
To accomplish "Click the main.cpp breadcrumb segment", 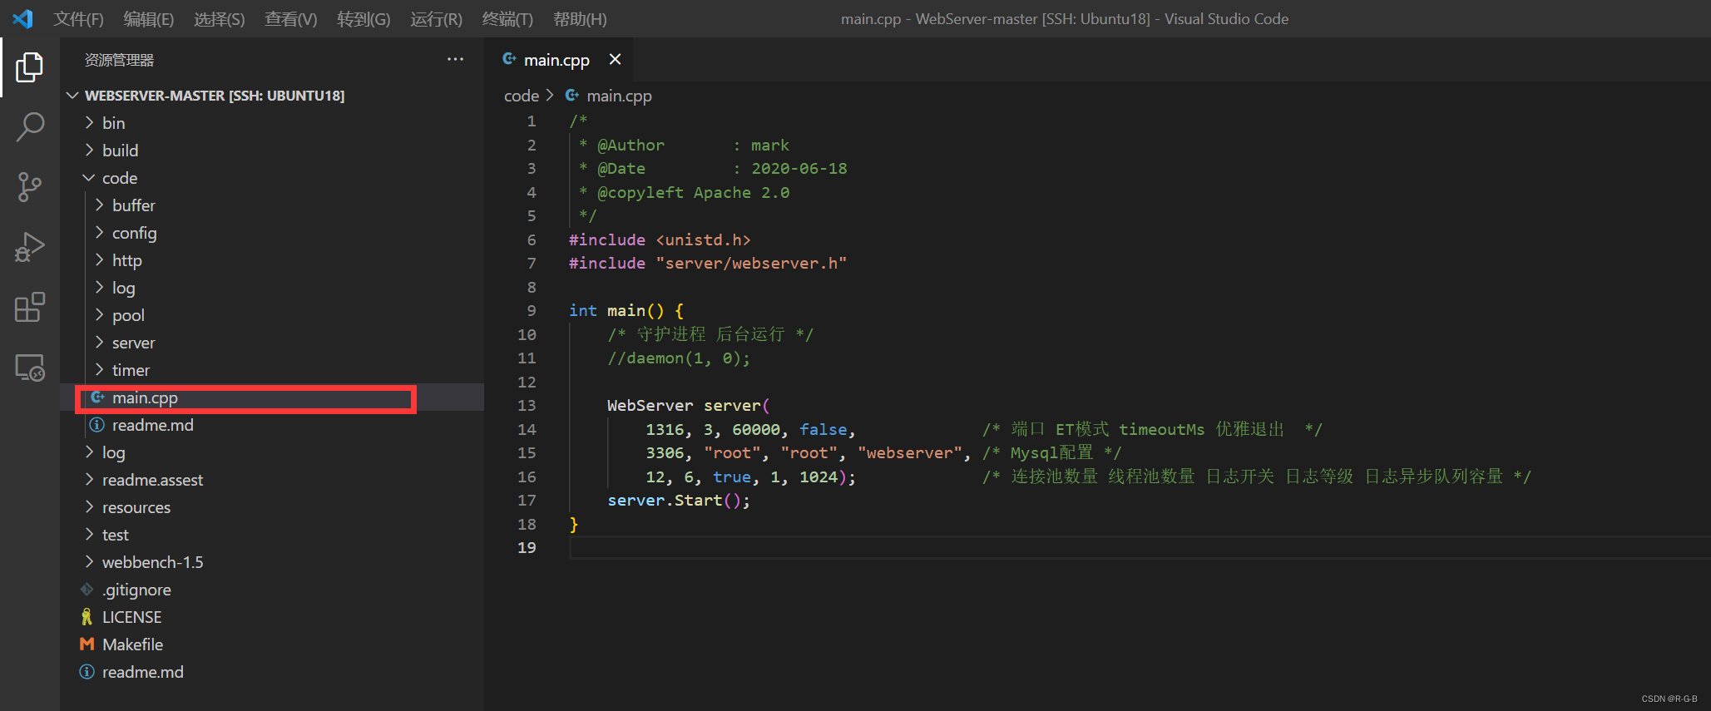I will 619,96.
